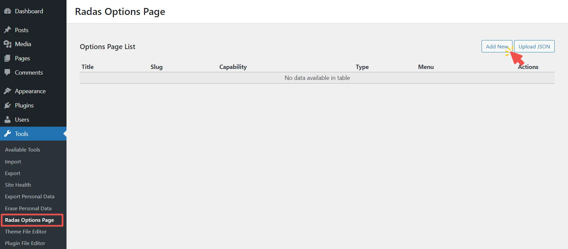Open Export Personal Data link
568x249 pixels.
(30, 197)
